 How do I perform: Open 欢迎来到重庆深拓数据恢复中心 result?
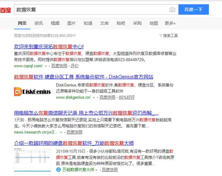49,47
